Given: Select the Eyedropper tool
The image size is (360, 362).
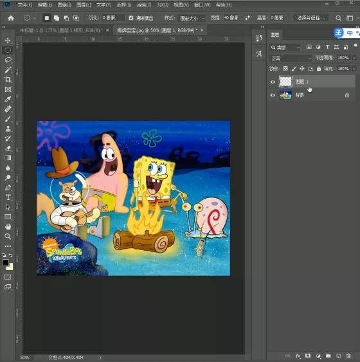Looking at the screenshot, I should click(8, 99).
